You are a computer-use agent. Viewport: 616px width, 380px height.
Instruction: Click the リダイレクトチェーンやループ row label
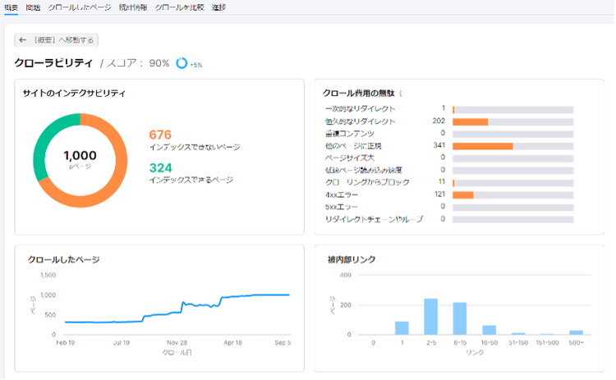(374, 219)
